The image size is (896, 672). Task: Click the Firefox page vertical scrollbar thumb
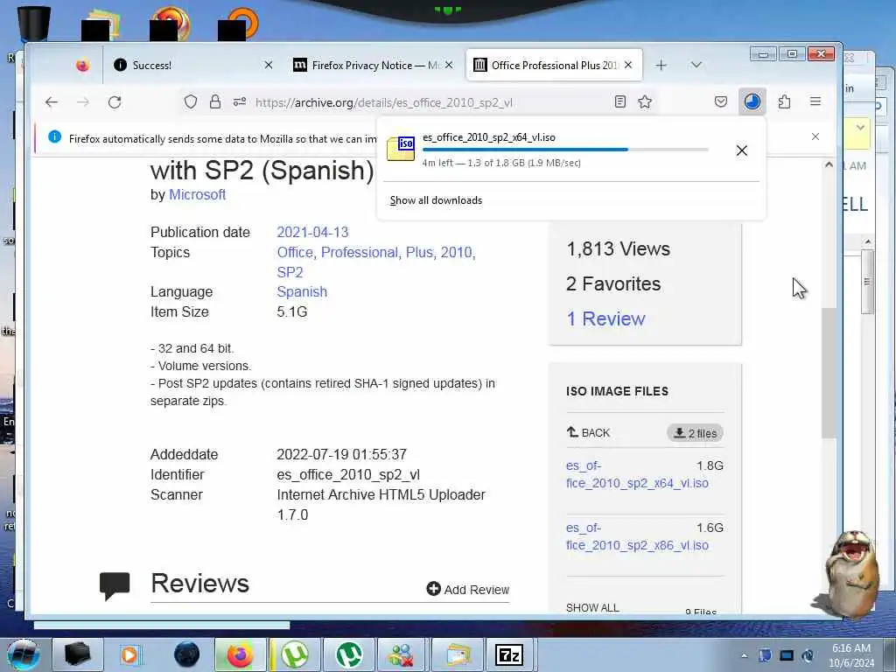[829, 373]
